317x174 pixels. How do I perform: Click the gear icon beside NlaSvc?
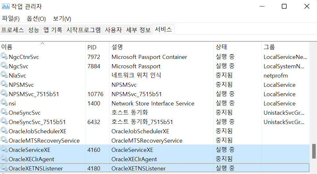click(x=4, y=74)
